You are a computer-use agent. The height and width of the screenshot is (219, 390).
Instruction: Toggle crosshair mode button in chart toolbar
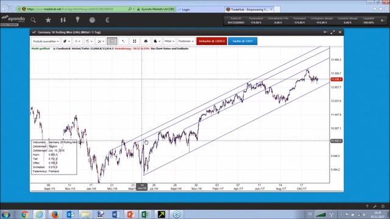[x=123, y=41]
